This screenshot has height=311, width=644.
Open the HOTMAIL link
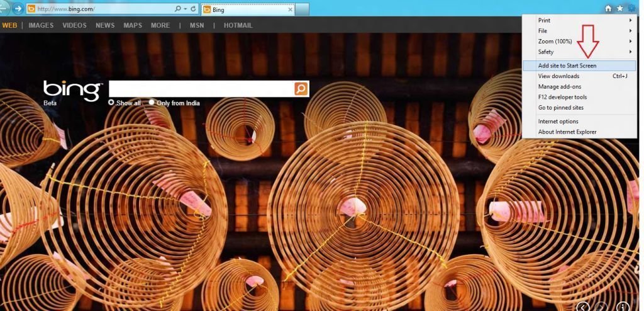coord(238,25)
